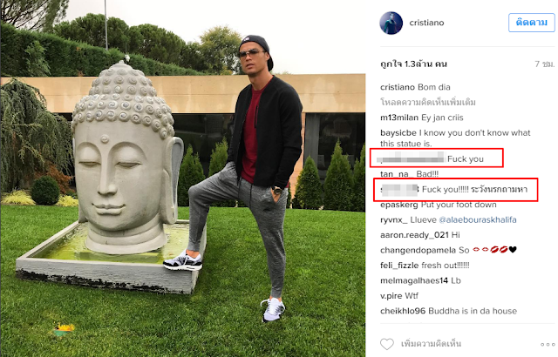Open the three-dot more options menu
Viewport: 558px width, 357px height.
pyautogui.click(x=548, y=344)
